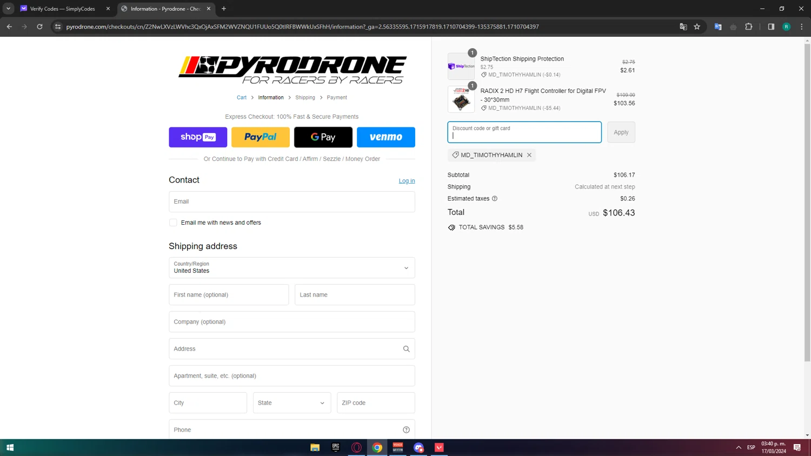Open the Log in link
Image resolution: width=811 pixels, height=456 pixels.
click(x=407, y=181)
